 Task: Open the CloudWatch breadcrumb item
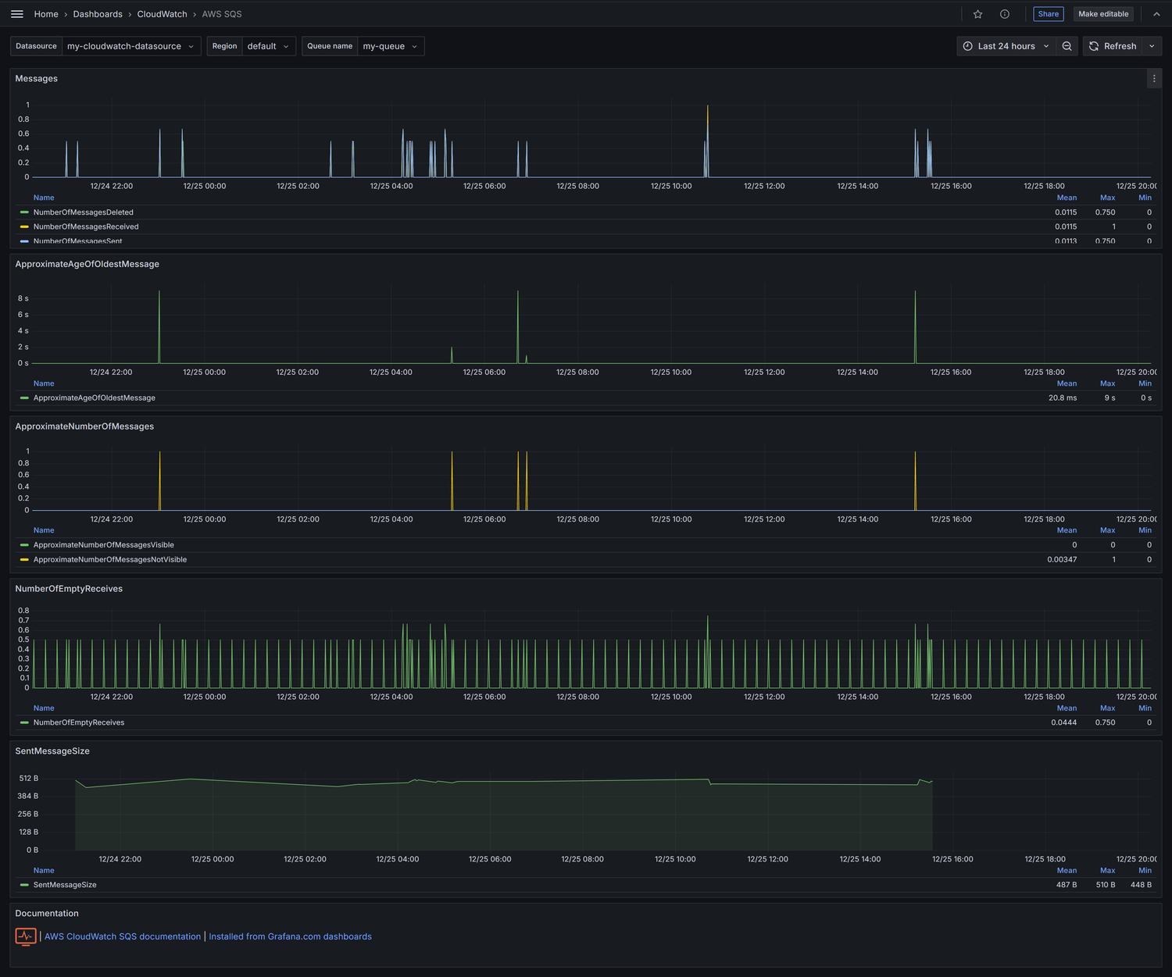point(162,13)
